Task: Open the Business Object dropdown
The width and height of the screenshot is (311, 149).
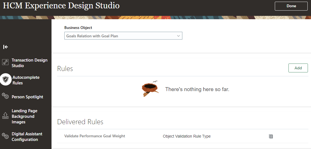Action: (123, 36)
